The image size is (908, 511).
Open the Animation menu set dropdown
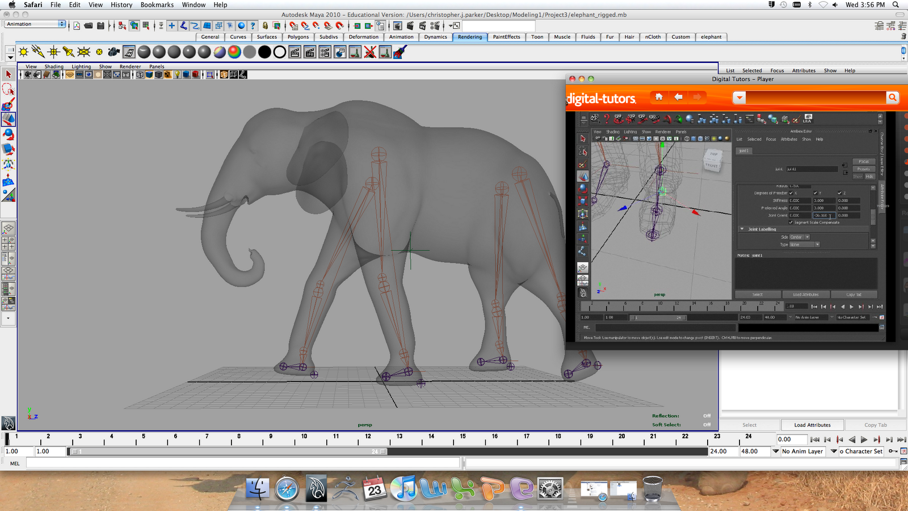pyautogui.click(x=35, y=24)
